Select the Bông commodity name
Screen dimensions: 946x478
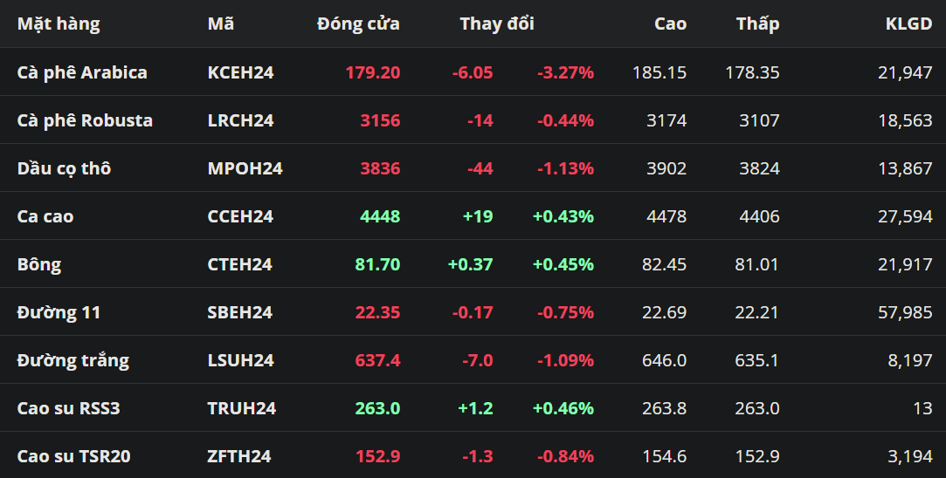coord(39,264)
